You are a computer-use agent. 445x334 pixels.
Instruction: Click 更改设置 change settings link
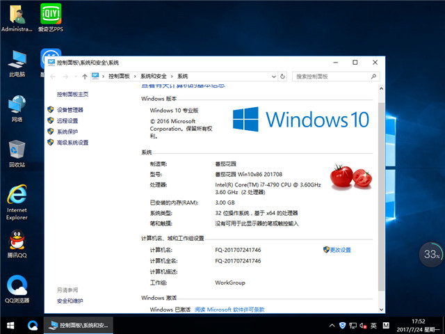click(340, 250)
